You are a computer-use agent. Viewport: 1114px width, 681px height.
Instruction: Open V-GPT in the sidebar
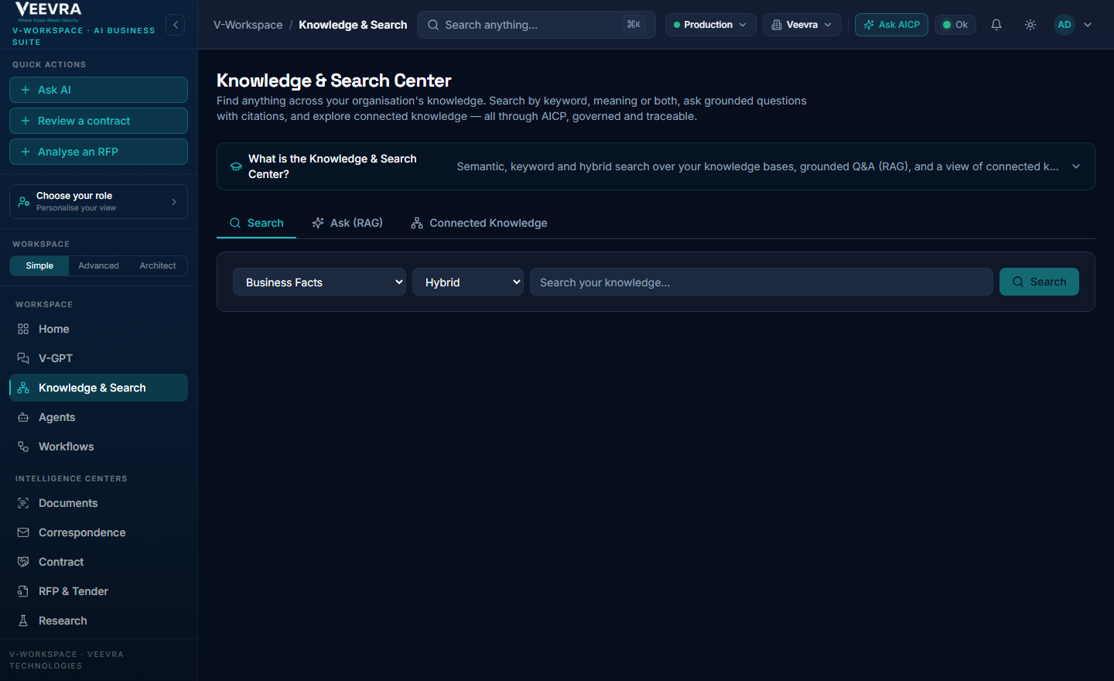(98, 358)
